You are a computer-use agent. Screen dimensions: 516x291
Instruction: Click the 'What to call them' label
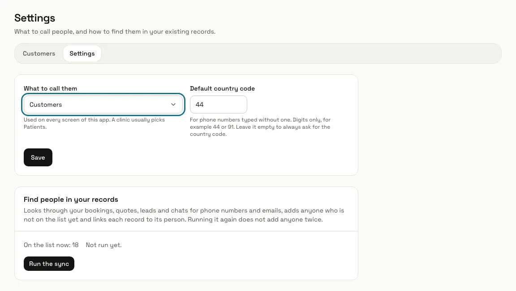pos(50,88)
